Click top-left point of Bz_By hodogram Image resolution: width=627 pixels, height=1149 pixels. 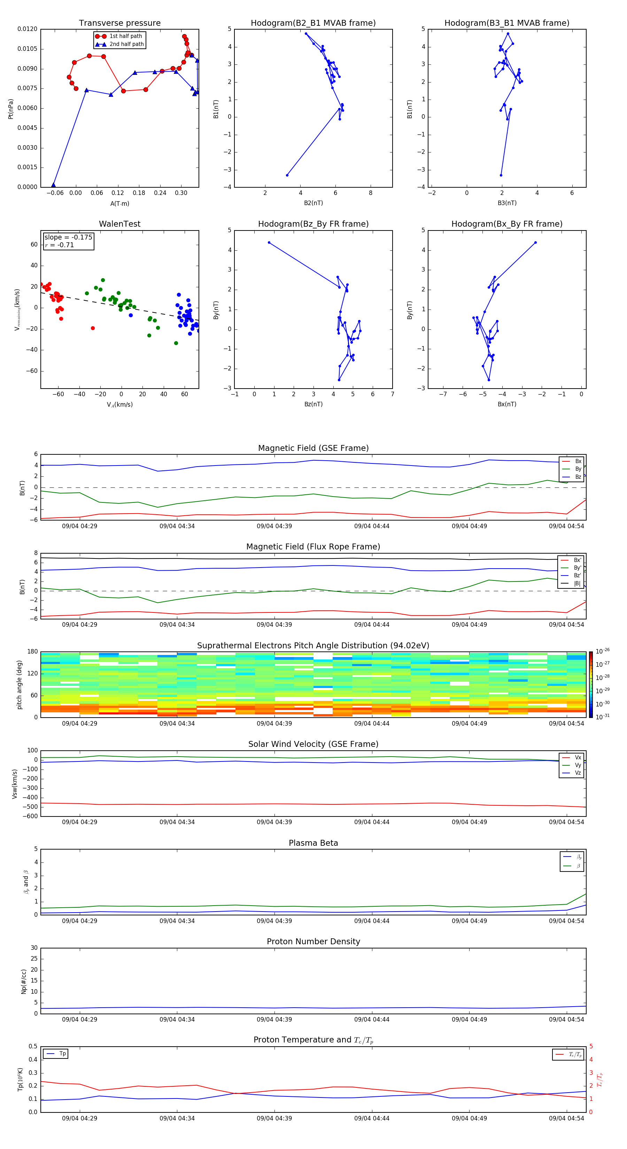point(269,243)
